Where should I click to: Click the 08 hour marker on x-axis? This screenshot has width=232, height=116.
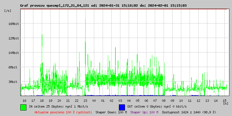pos(164,100)
